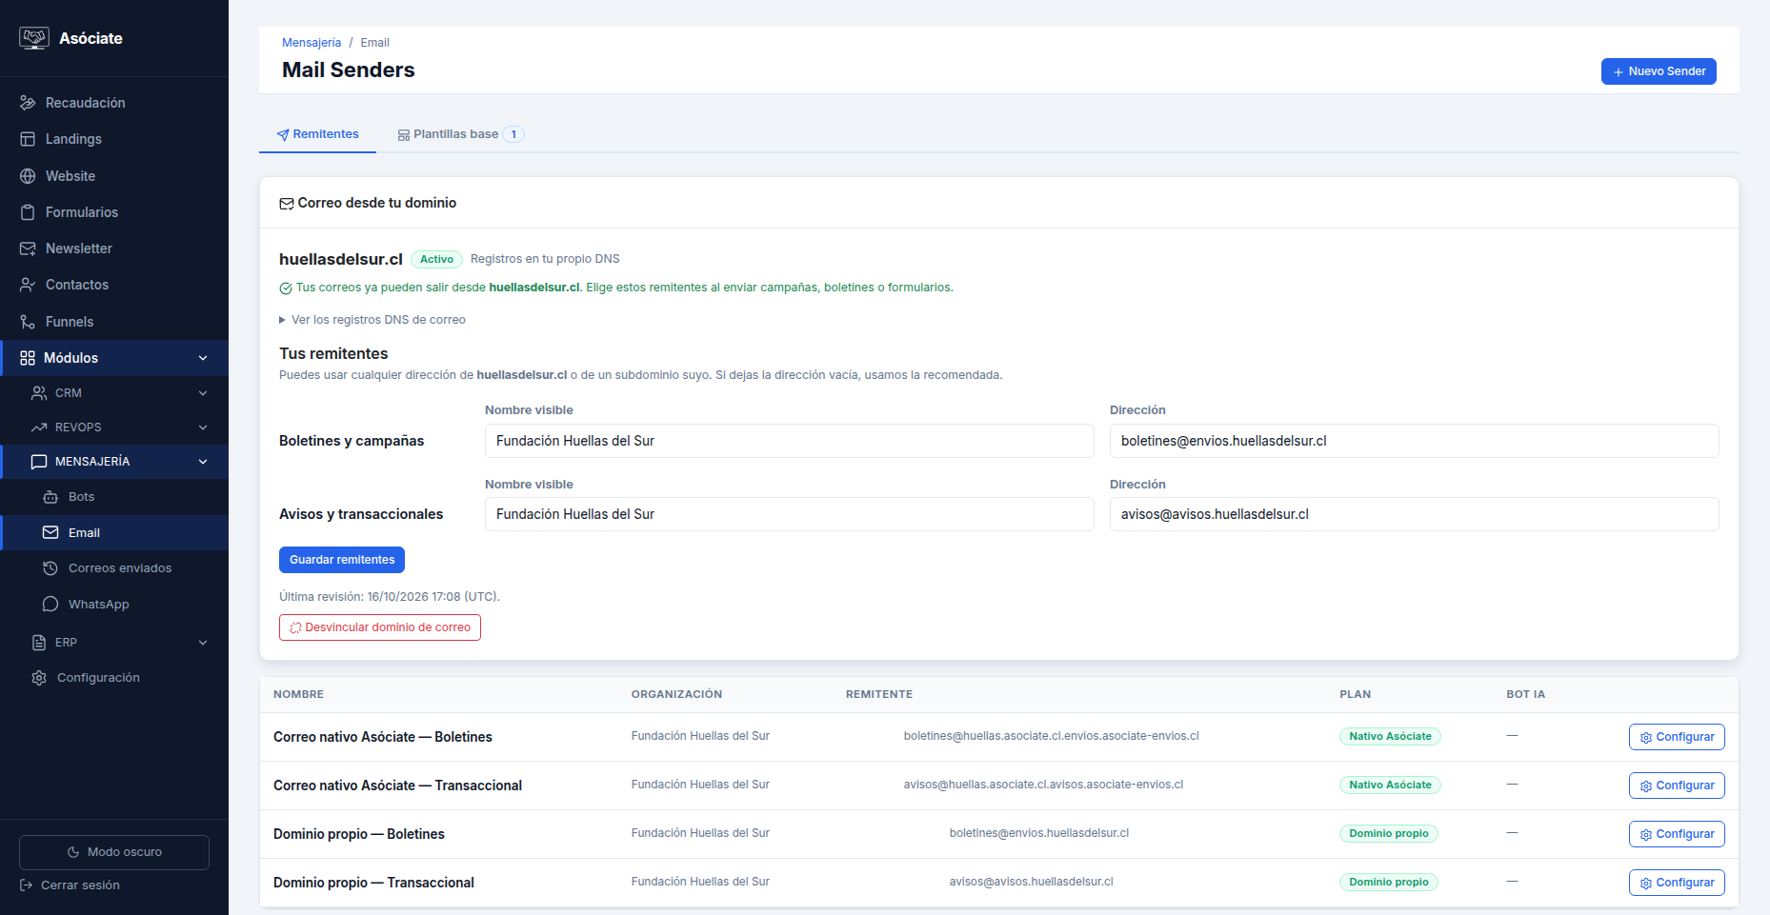The height and width of the screenshot is (915, 1770).
Task: Click the Bots robot icon
Action: [50, 497]
